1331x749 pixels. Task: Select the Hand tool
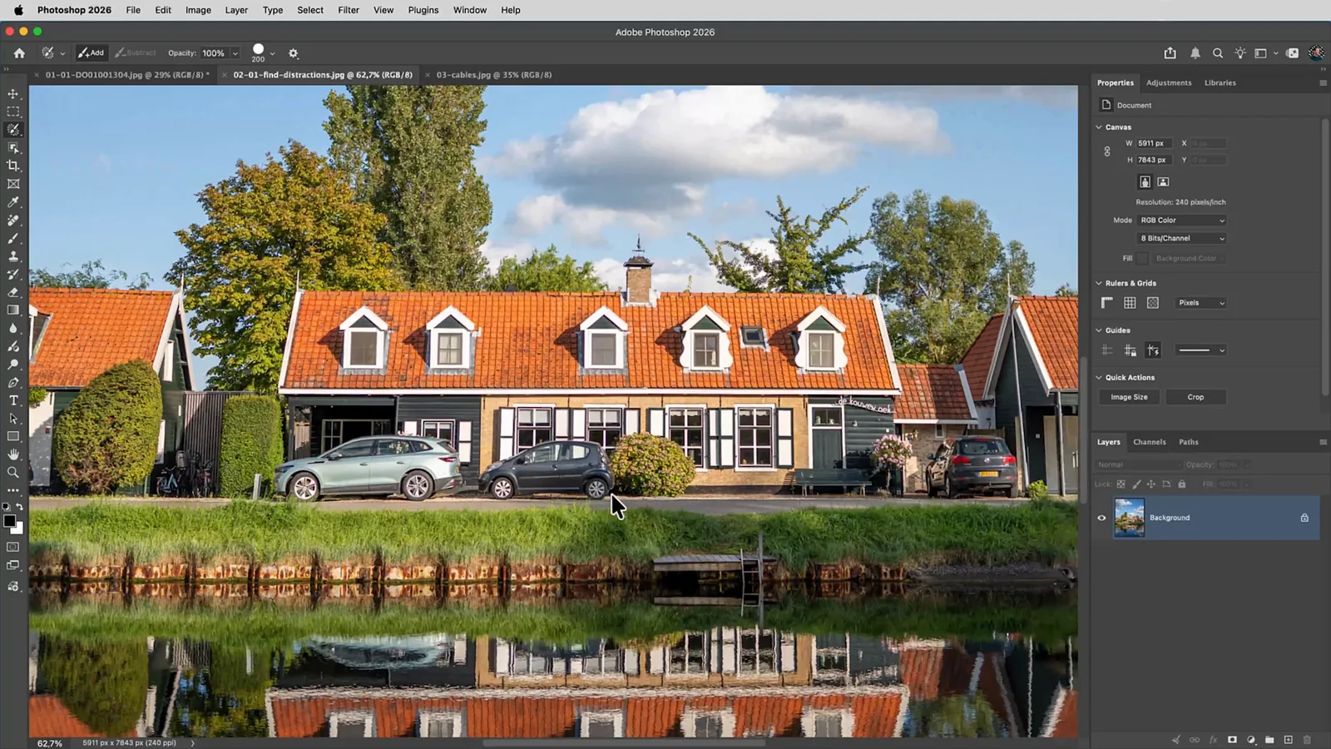13,454
